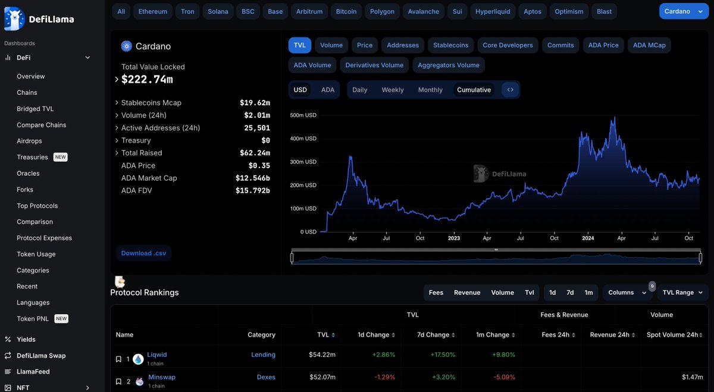Sort table by TVL column arrows

[x=333, y=335]
